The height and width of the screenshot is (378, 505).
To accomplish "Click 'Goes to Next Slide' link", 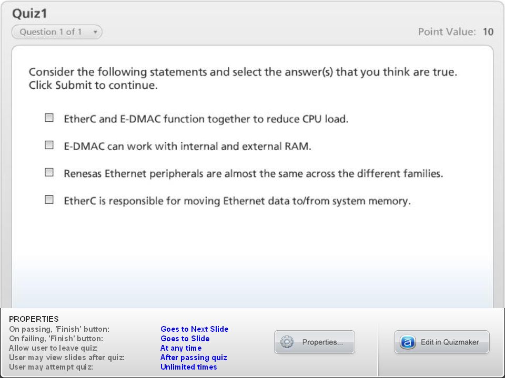I will pos(195,329).
